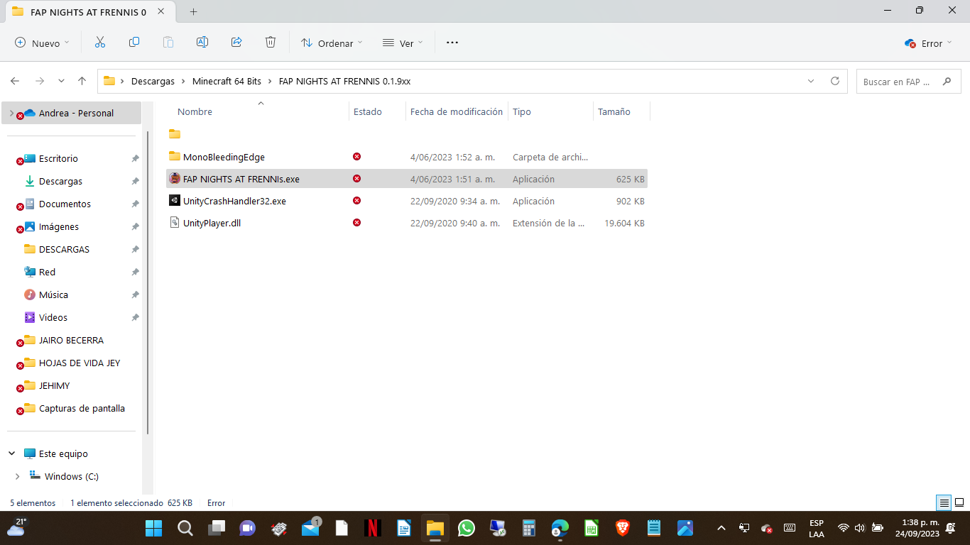Launch Netflix from the taskbar
The image size is (970, 545).
[373, 528]
